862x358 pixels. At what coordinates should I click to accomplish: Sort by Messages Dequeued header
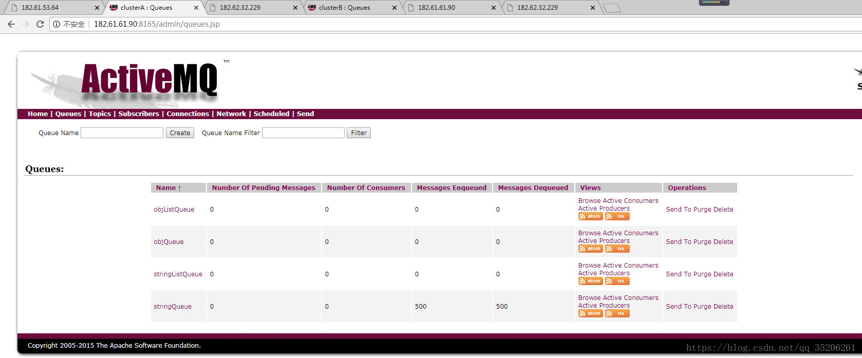[533, 188]
